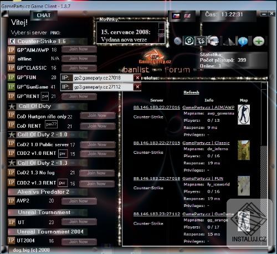Close the gp3.gameparty.cz IP popup

[137, 87]
